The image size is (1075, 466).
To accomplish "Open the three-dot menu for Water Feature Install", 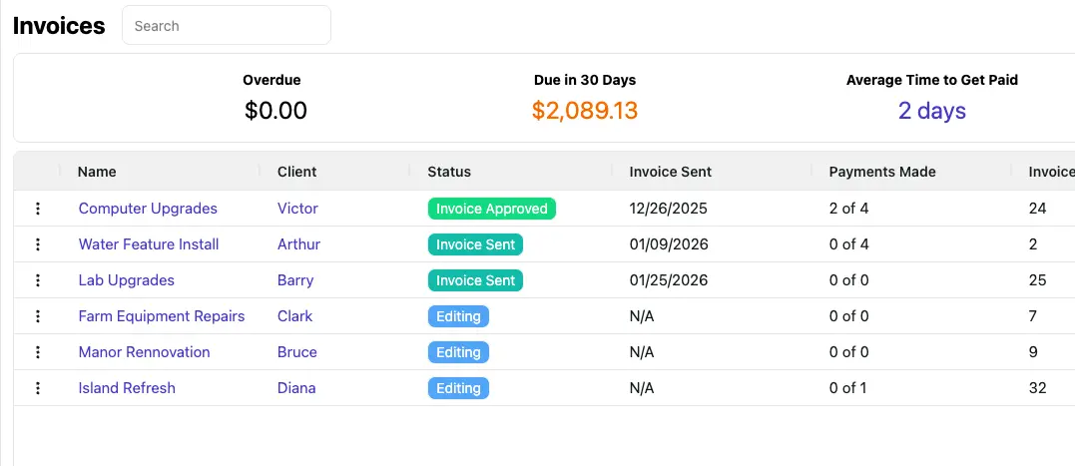I will coord(38,244).
